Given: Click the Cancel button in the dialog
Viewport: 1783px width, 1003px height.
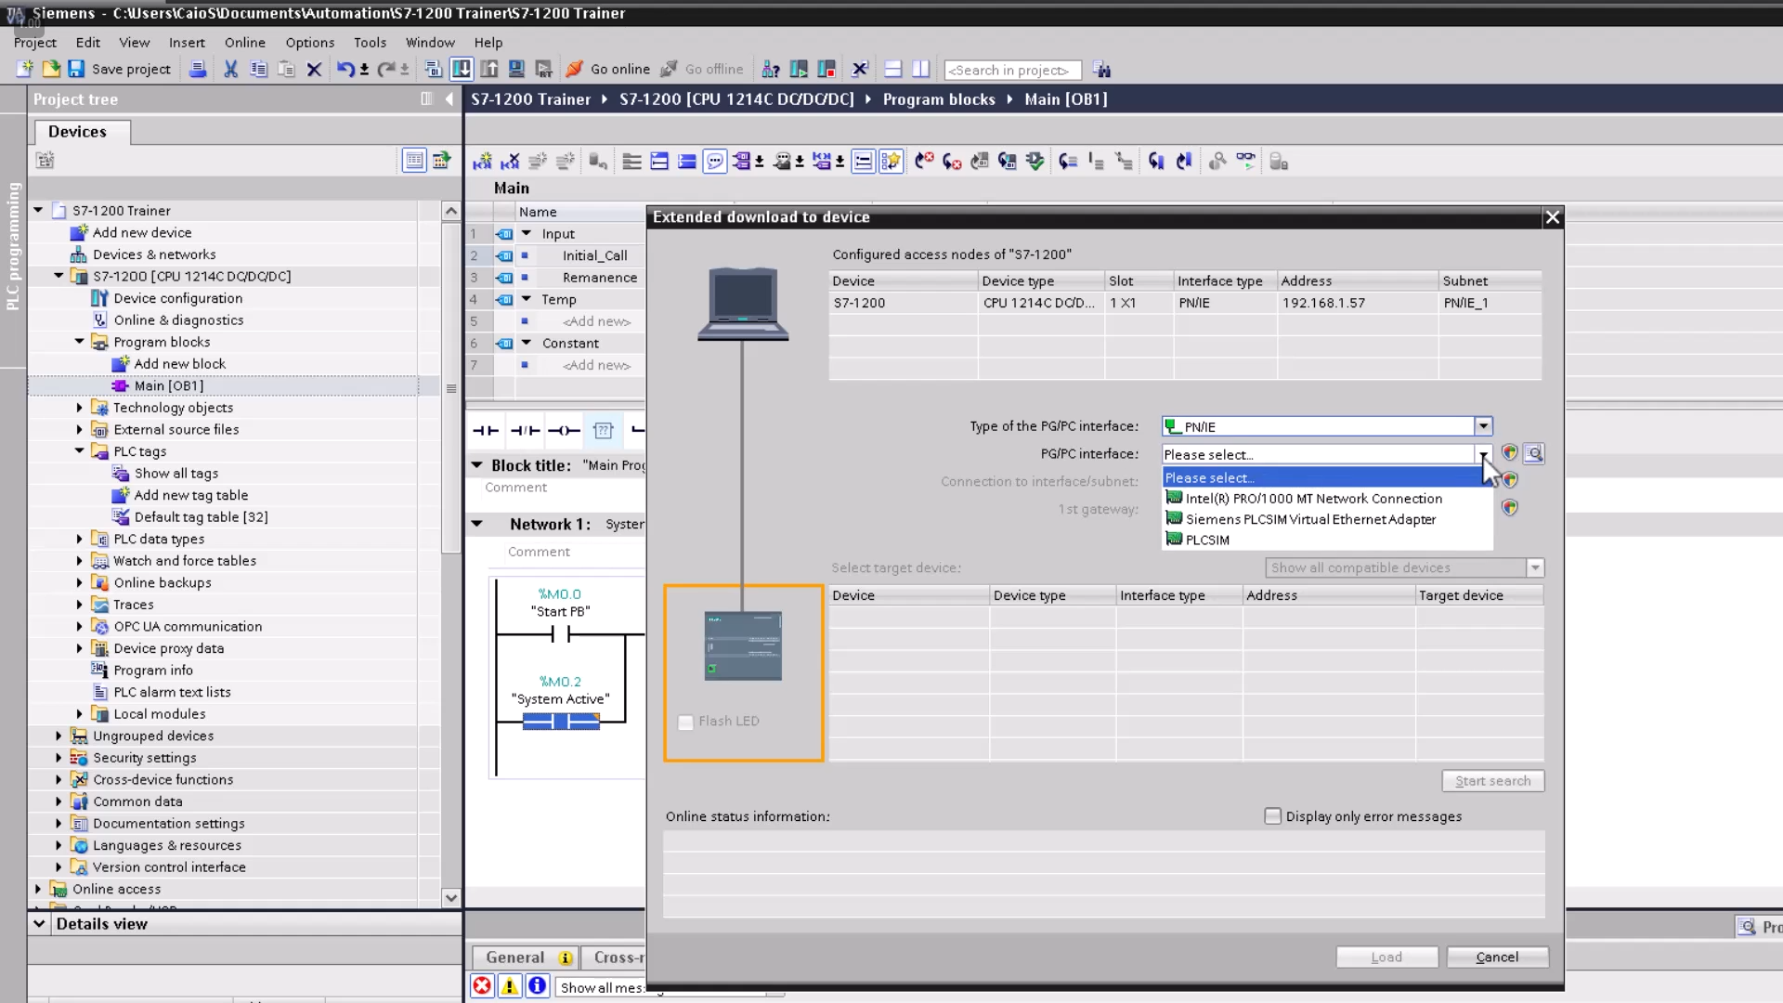Looking at the screenshot, I should click(1497, 957).
